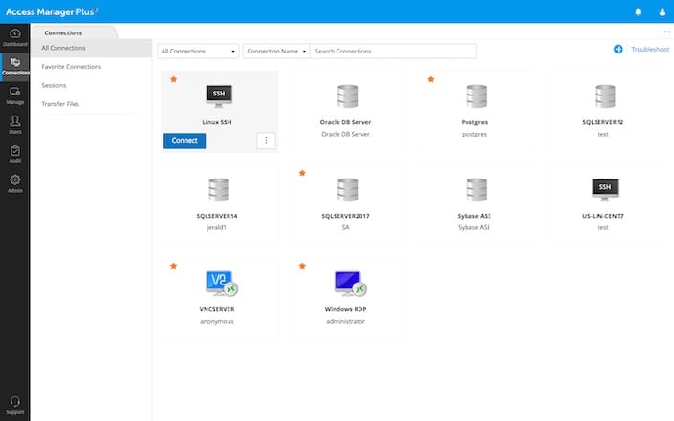Image resolution: width=674 pixels, height=421 pixels.
Task: Open the notifications bell icon
Action: click(x=638, y=11)
